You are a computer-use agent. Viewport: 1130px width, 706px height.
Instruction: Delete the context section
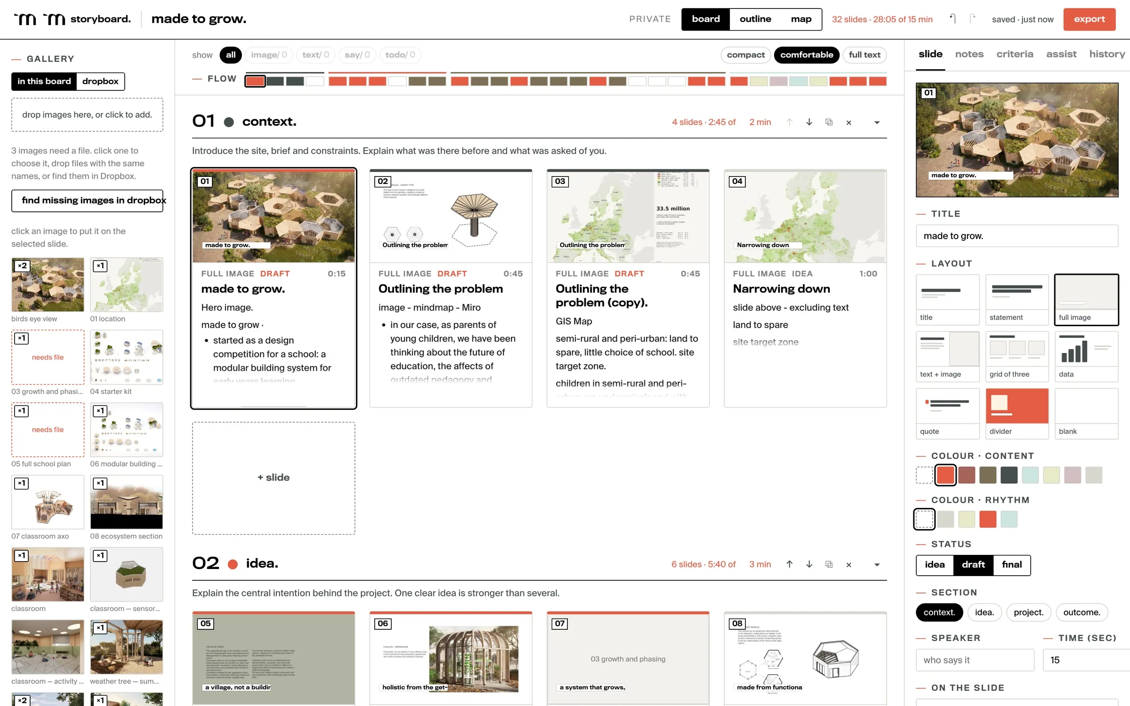tap(849, 122)
